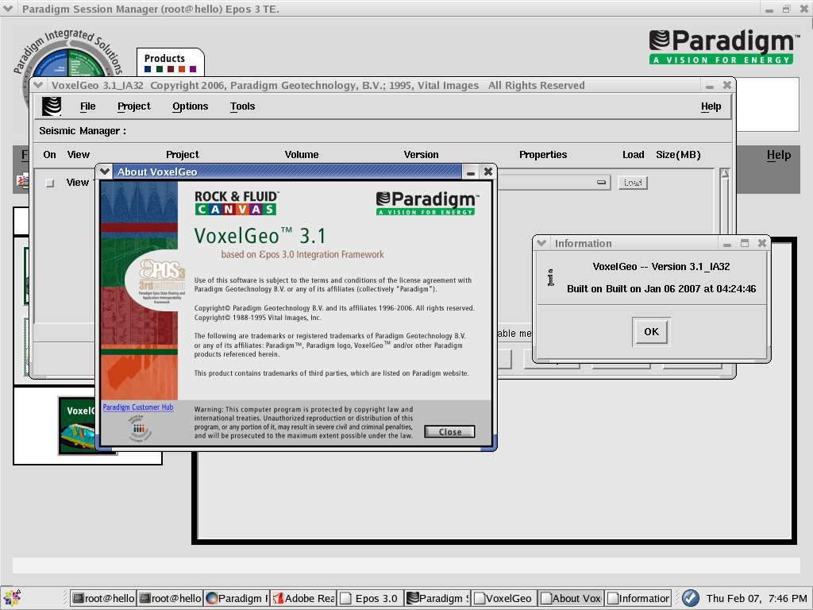The height and width of the screenshot is (610, 813).
Task: Click the small colored icon at left edge
Action: (x=22, y=180)
